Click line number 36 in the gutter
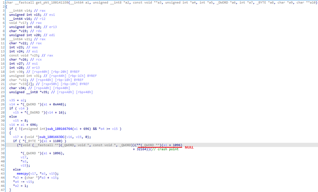The width and height of the screenshot is (318, 192). tap(3, 145)
